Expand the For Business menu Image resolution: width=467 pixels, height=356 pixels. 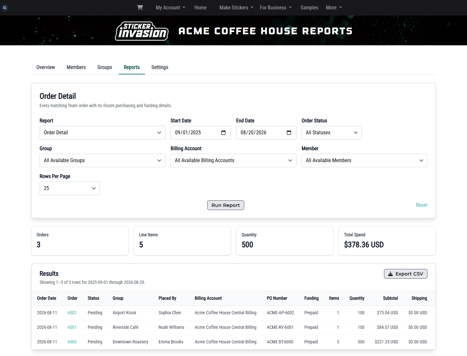click(276, 7)
